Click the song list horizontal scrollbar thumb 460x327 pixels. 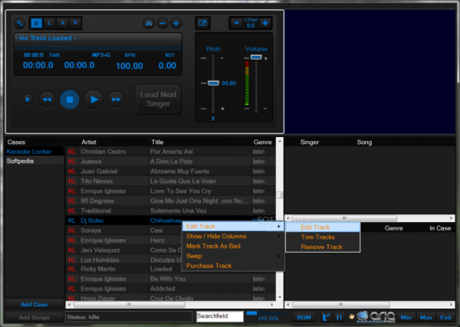(129, 305)
